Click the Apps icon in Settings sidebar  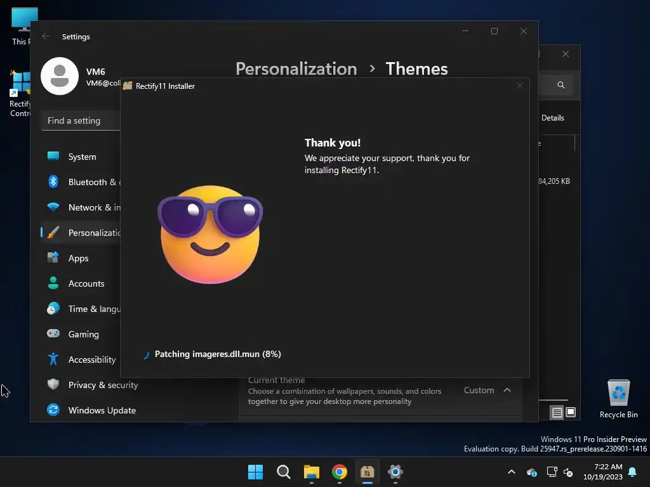pyautogui.click(x=53, y=257)
